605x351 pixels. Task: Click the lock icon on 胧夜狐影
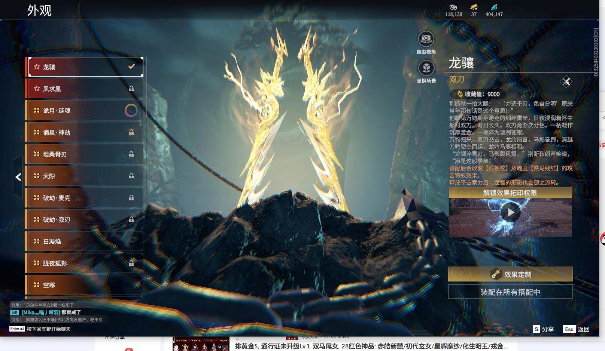click(131, 263)
